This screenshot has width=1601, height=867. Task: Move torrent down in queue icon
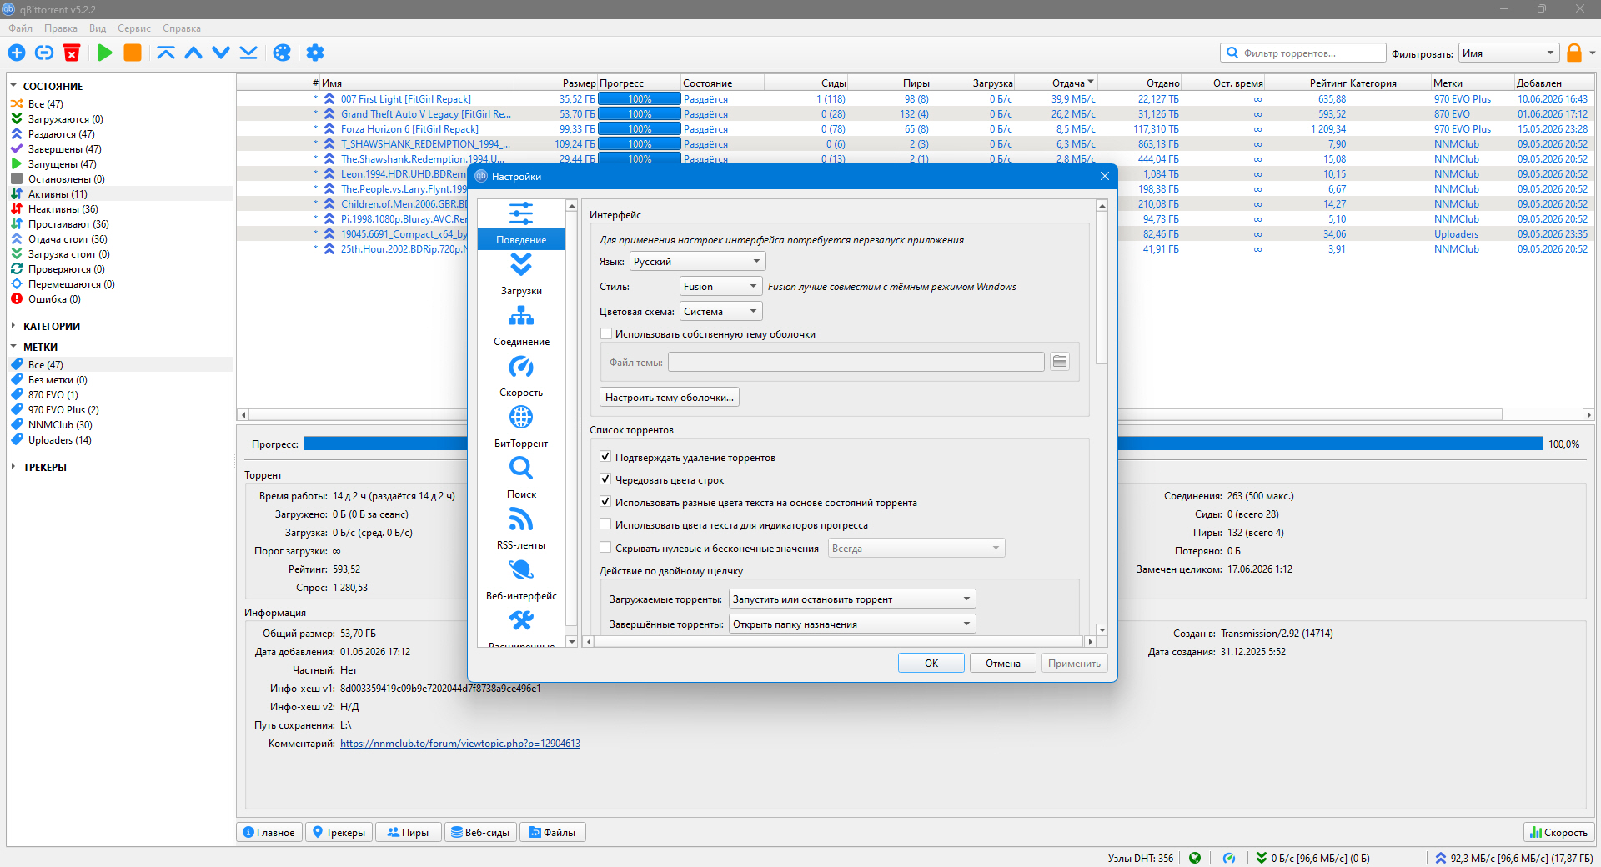click(x=221, y=53)
